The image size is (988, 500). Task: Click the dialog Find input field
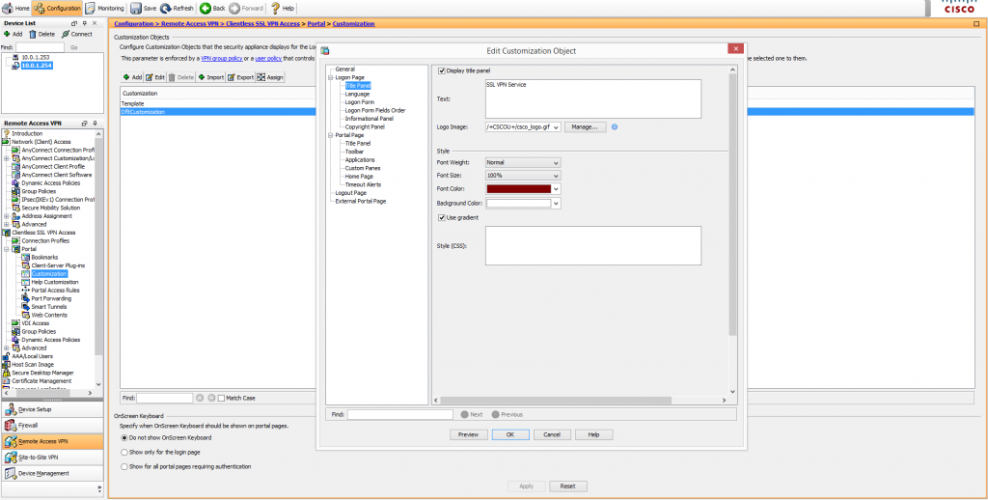[x=400, y=414]
